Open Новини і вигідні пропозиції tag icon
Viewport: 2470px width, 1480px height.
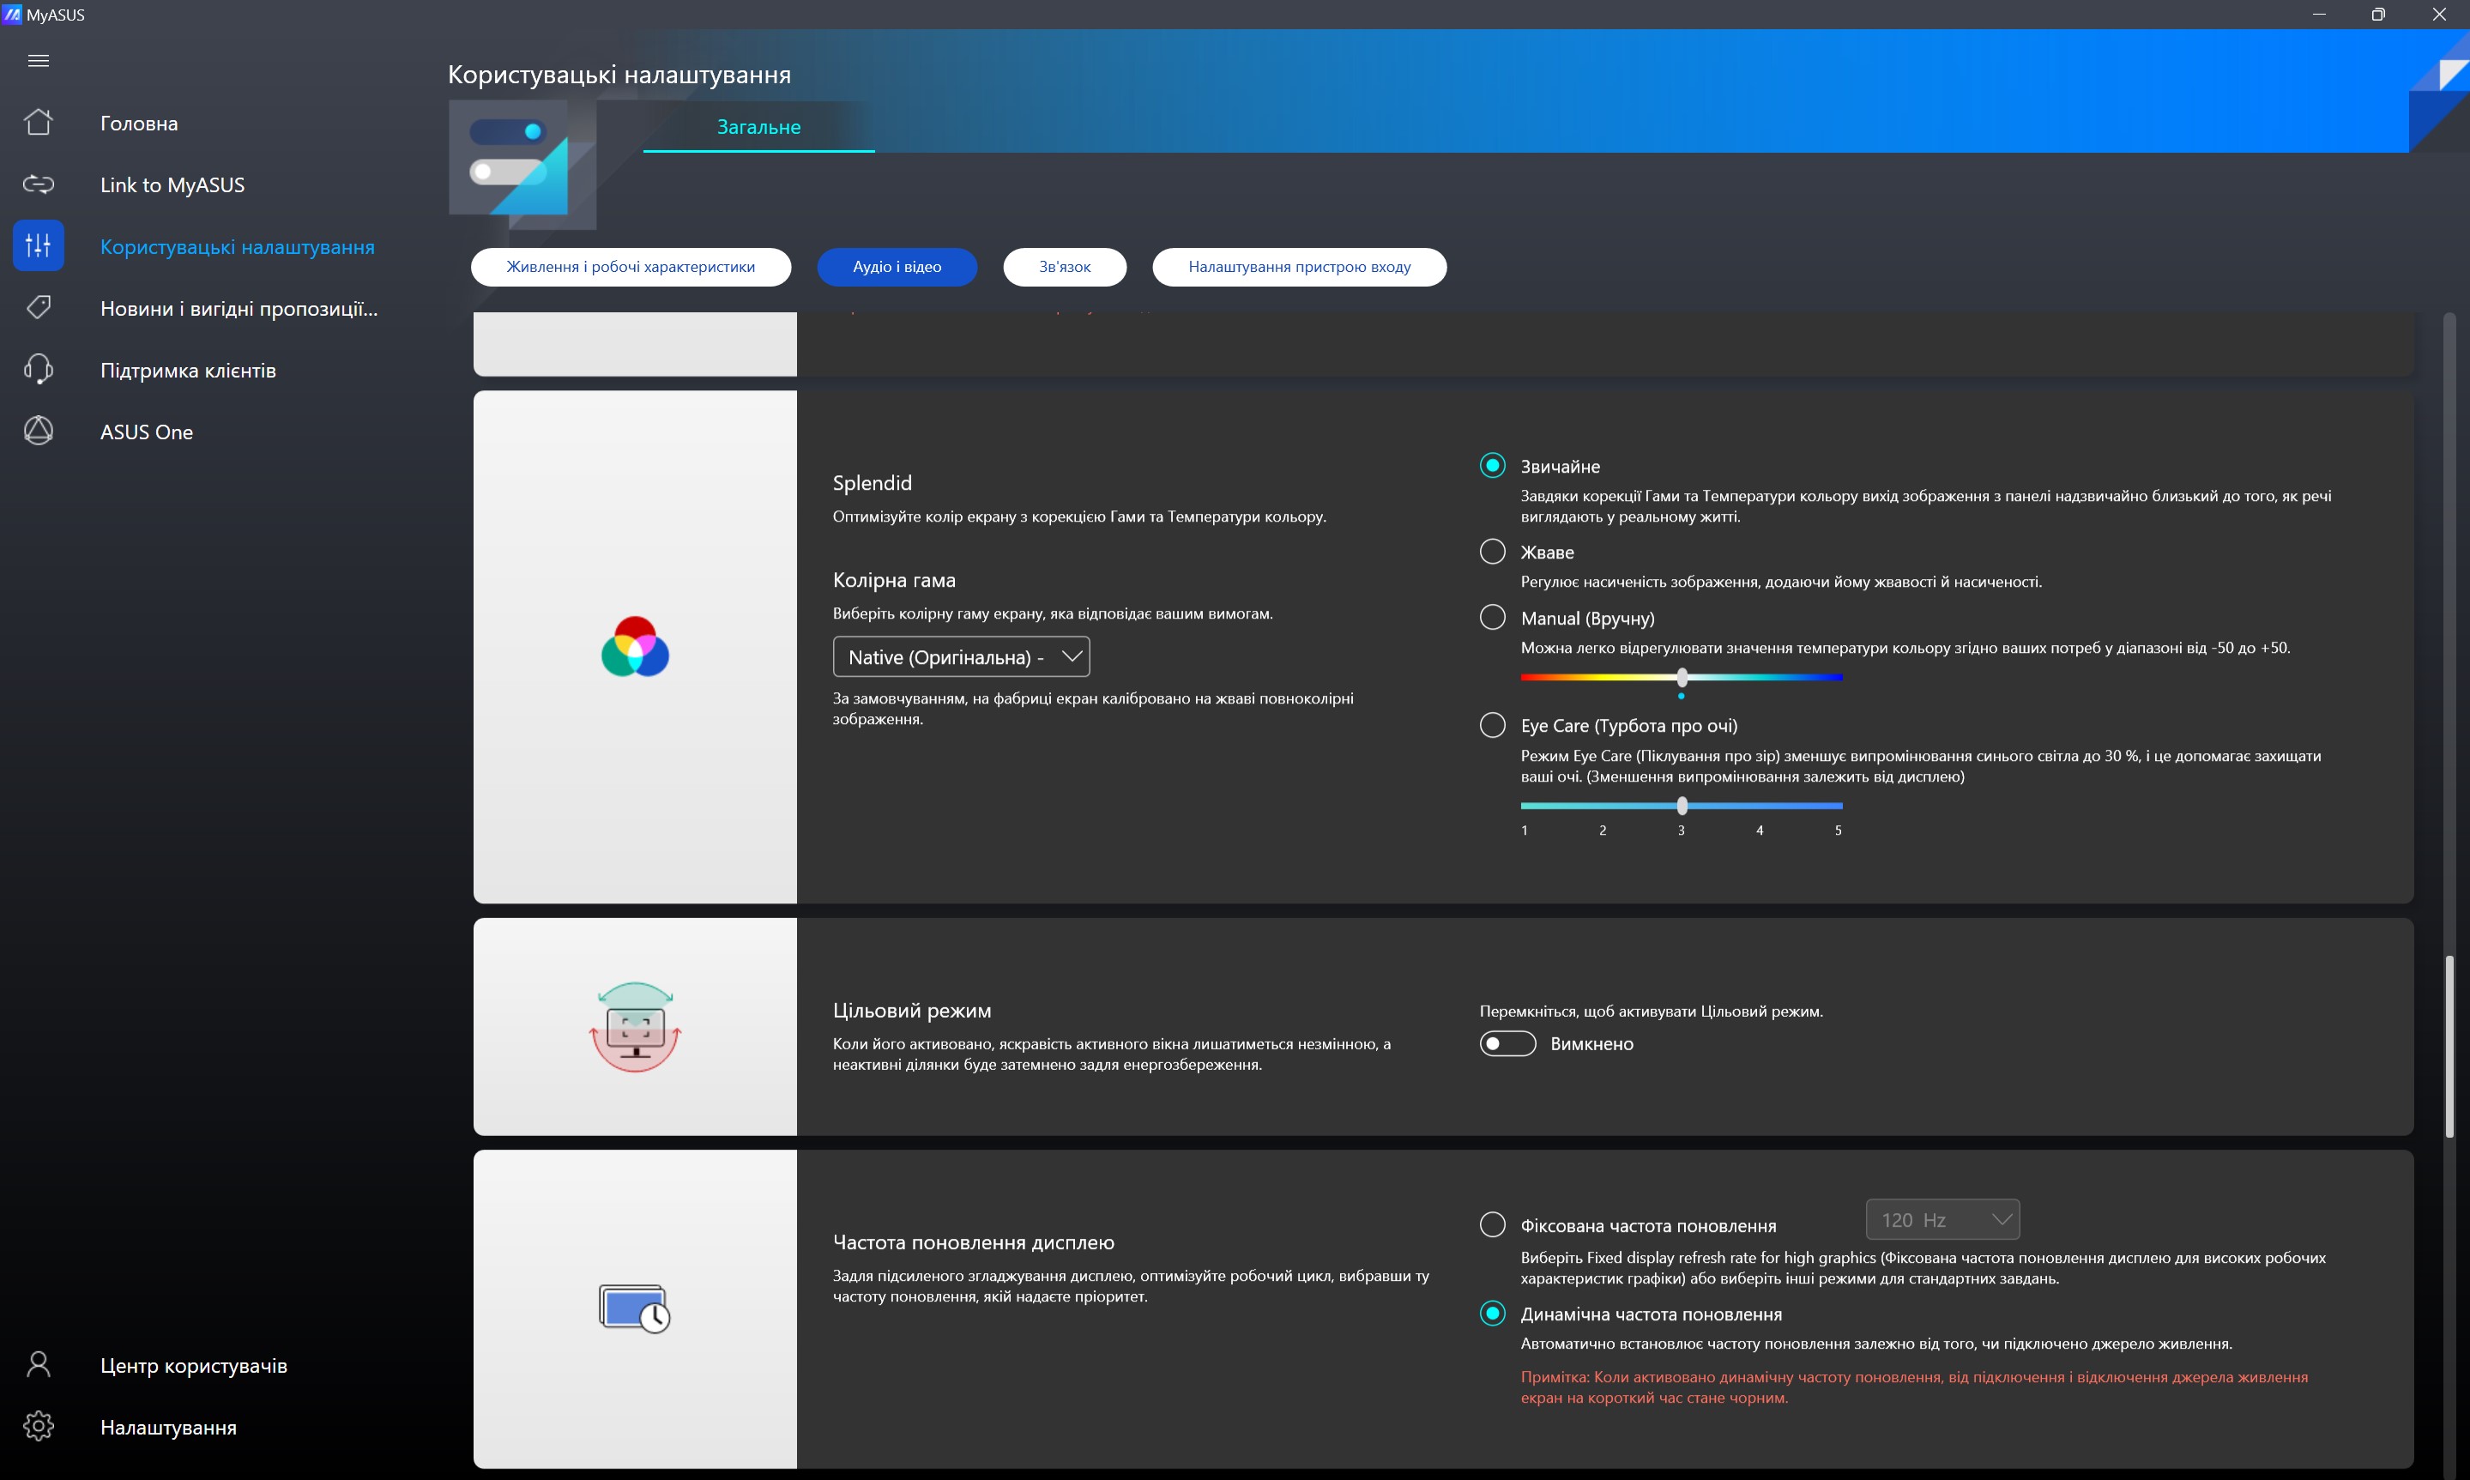tap(38, 307)
